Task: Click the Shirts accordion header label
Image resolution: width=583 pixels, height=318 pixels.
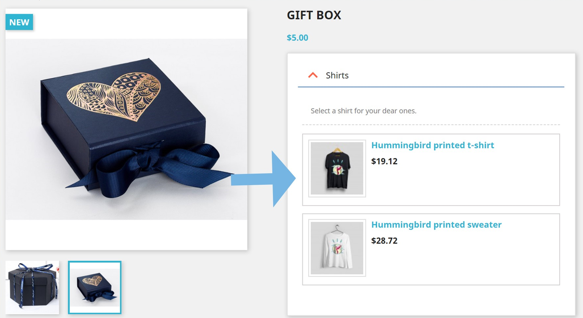Action: click(x=337, y=75)
